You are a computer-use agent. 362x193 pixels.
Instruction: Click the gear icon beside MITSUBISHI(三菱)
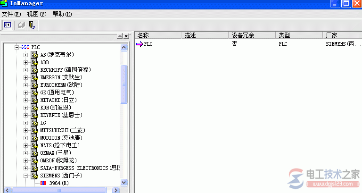pos(34,130)
